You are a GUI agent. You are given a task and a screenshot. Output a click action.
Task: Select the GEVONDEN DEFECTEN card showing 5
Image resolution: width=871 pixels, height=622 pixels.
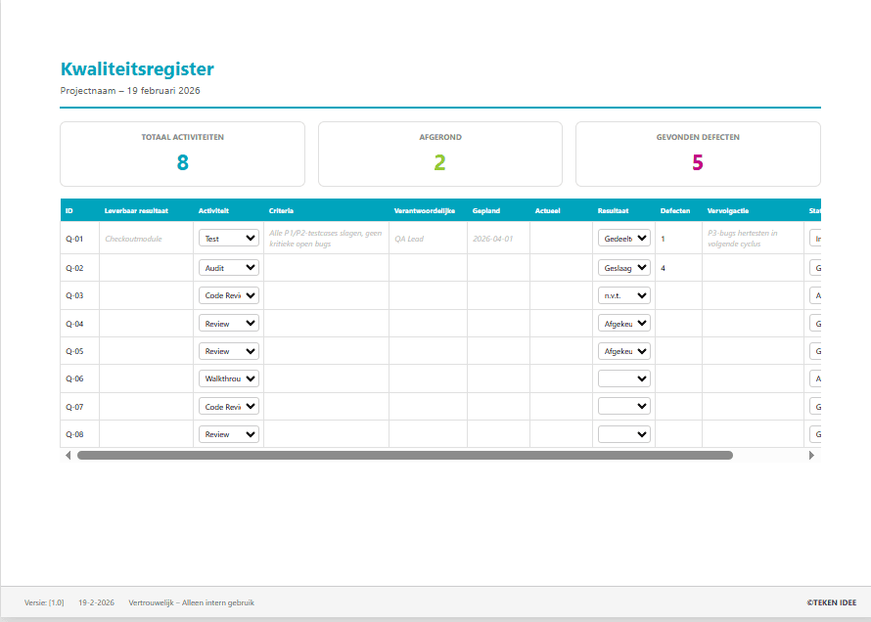tap(697, 154)
